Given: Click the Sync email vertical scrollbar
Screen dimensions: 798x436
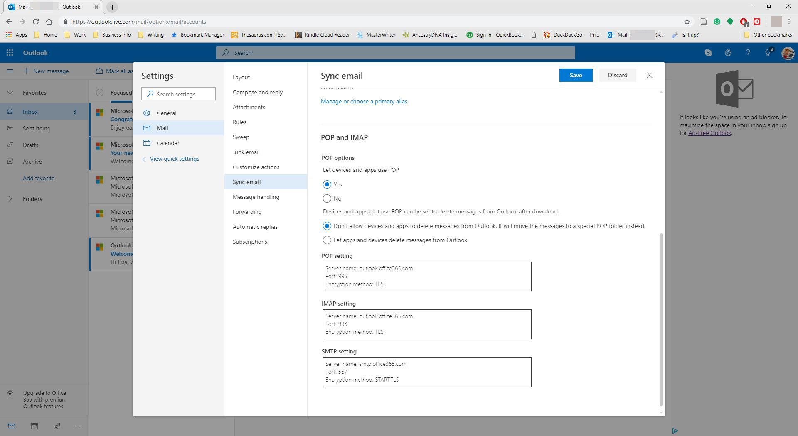Looking at the screenshot, I should pyautogui.click(x=661, y=320).
